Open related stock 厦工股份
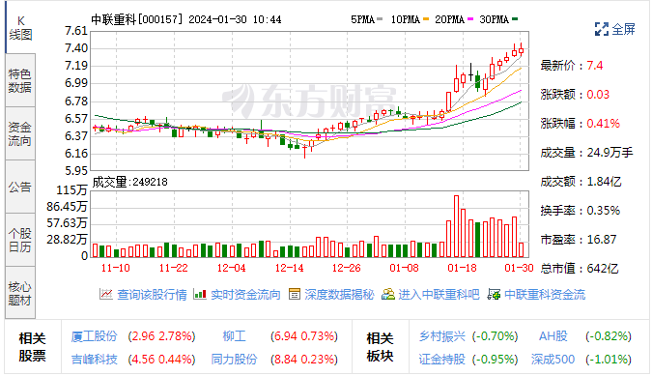Image resolution: width=652 pixels, height=376 pixels. click(95, 336)
